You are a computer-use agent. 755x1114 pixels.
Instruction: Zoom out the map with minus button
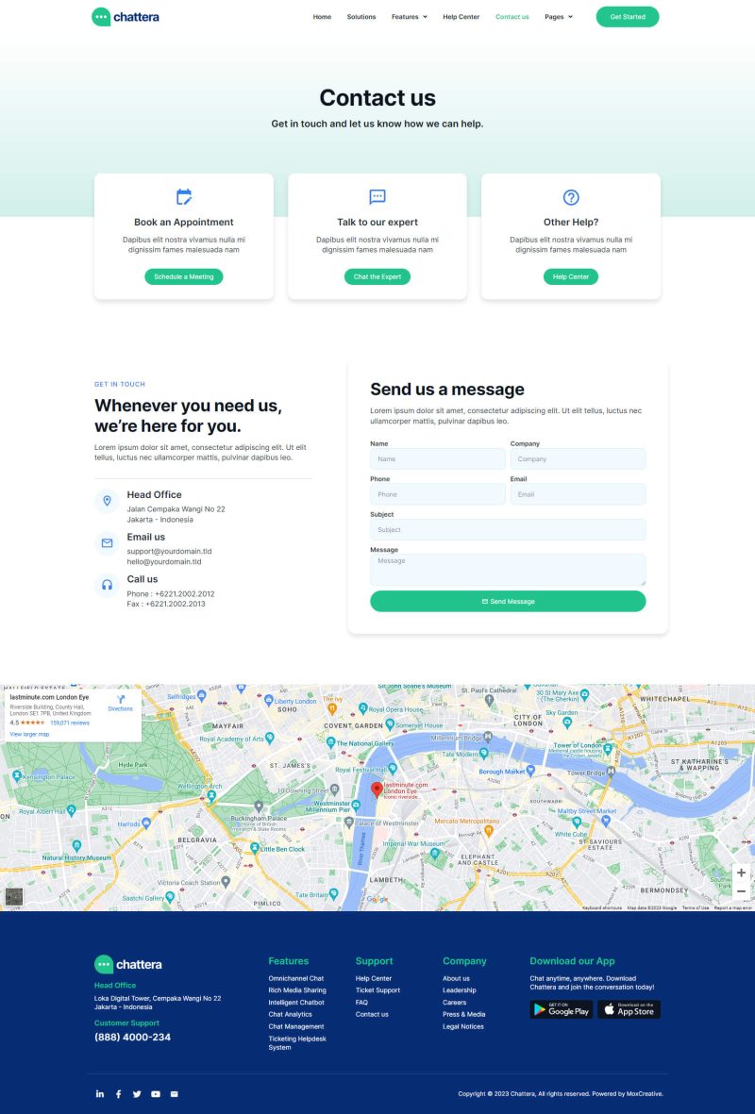[741, 891]
